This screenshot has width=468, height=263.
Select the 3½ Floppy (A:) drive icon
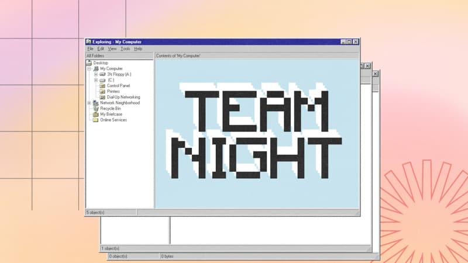[x=102, y=74]
